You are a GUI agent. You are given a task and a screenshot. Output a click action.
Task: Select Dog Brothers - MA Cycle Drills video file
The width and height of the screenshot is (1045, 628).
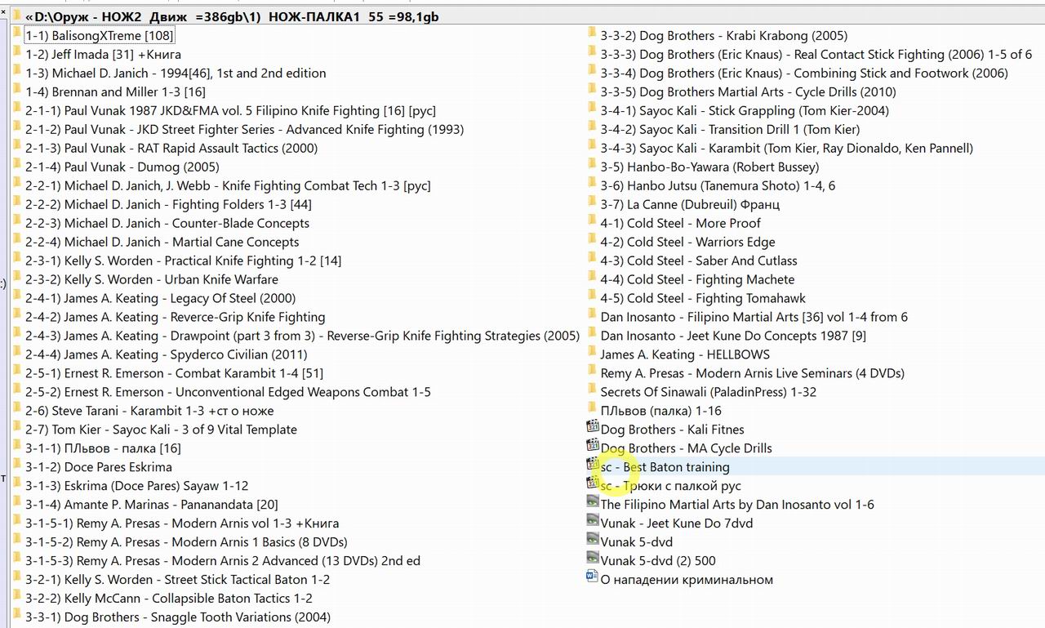coord(686,448)
